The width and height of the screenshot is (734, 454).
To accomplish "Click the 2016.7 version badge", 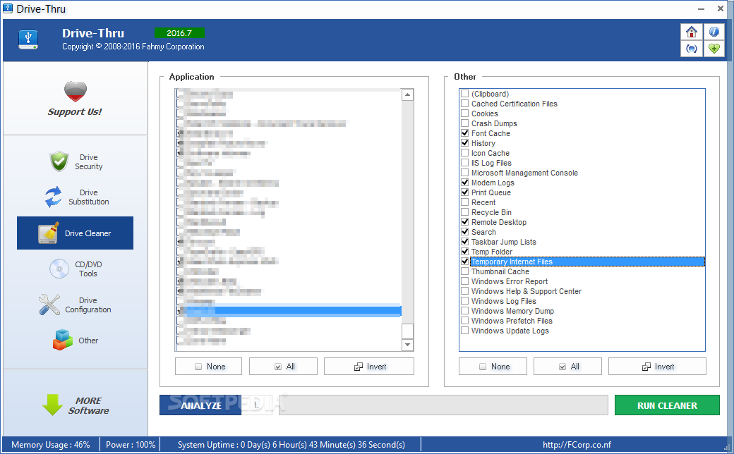I will tap(179, 32).
